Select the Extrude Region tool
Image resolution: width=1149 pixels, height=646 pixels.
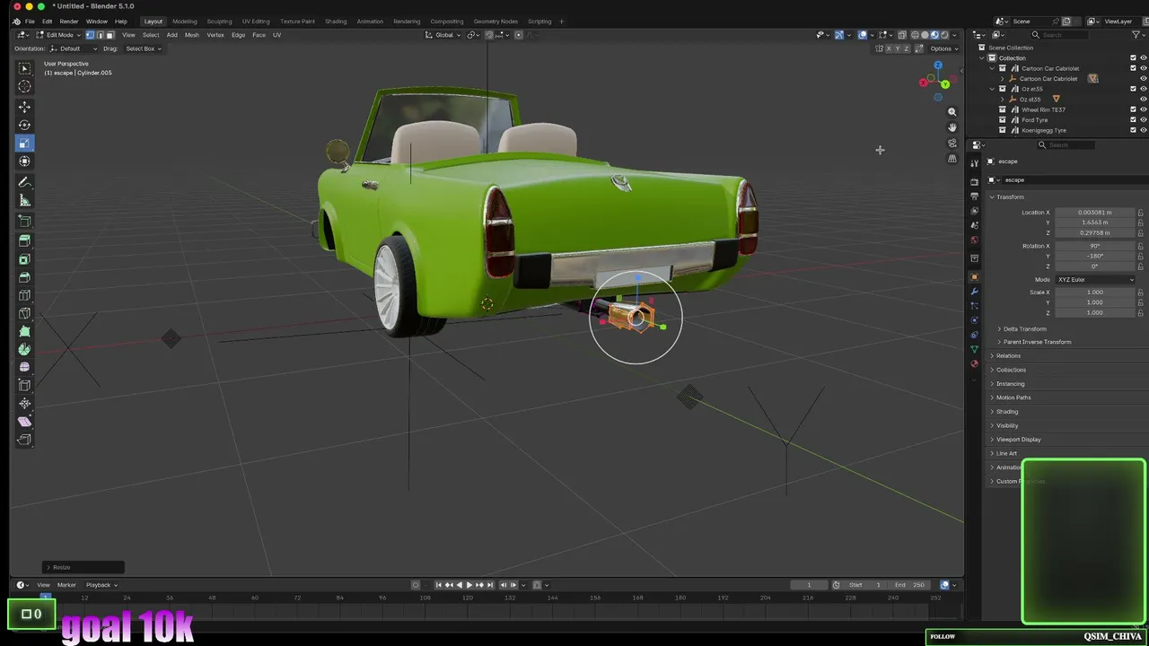tap(24, 240)
